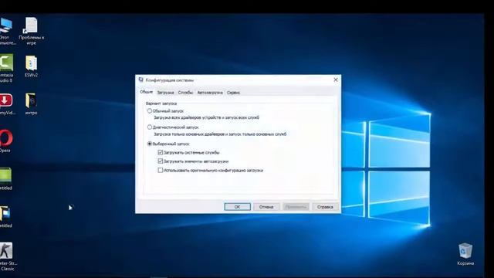Select the red UmmyVideo downloader icon

6,100
